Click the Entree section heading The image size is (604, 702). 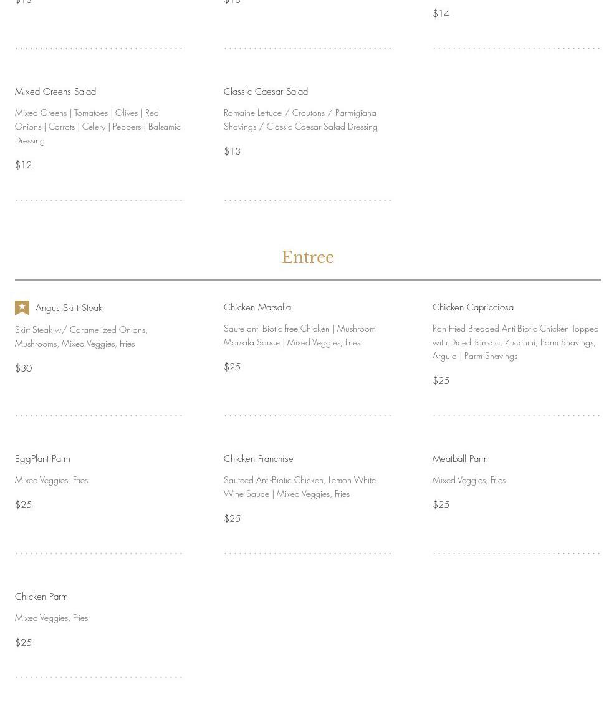tap(308, 257)
